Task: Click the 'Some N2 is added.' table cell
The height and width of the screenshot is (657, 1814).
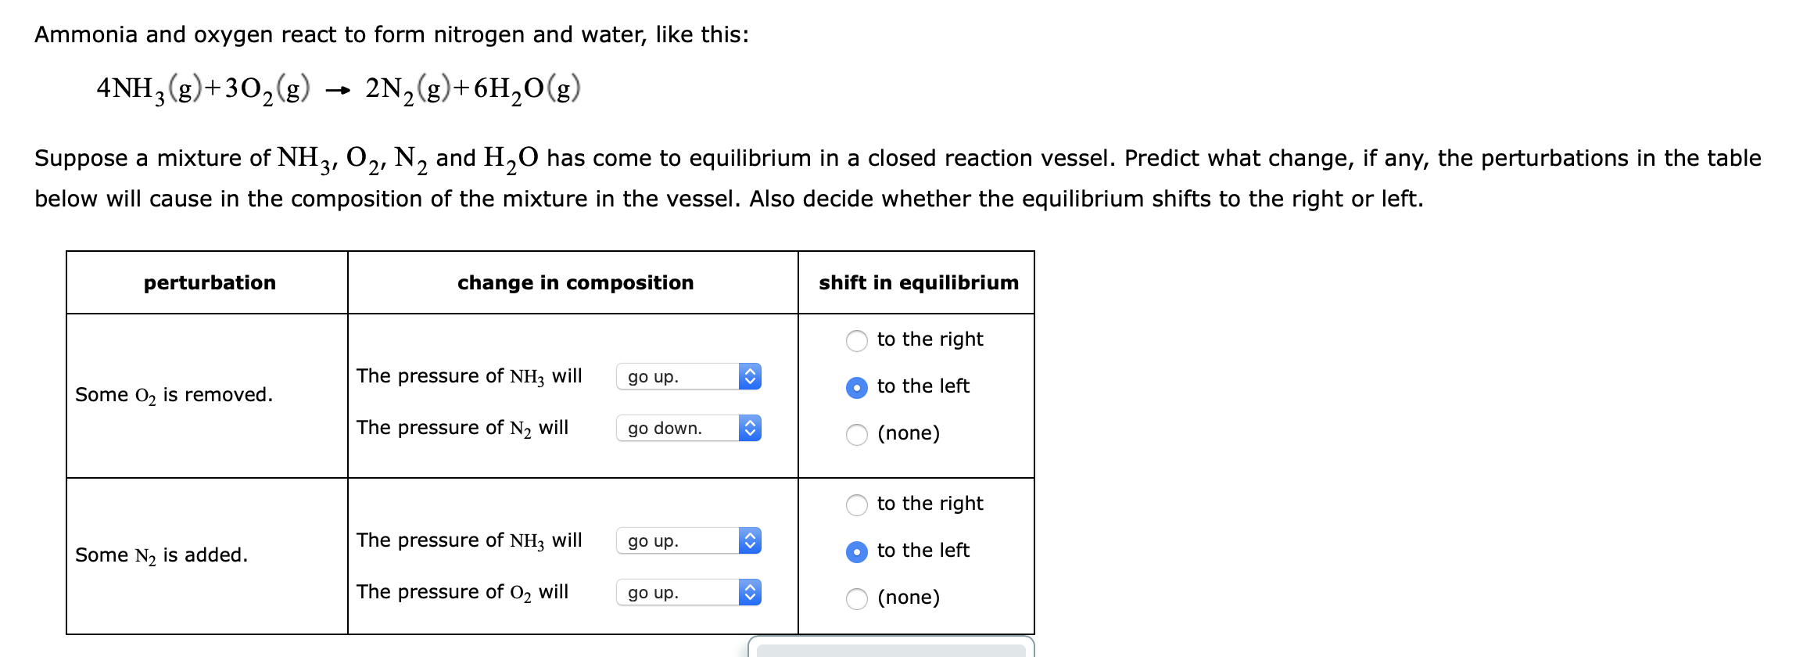Action: (x=161, y=556)
